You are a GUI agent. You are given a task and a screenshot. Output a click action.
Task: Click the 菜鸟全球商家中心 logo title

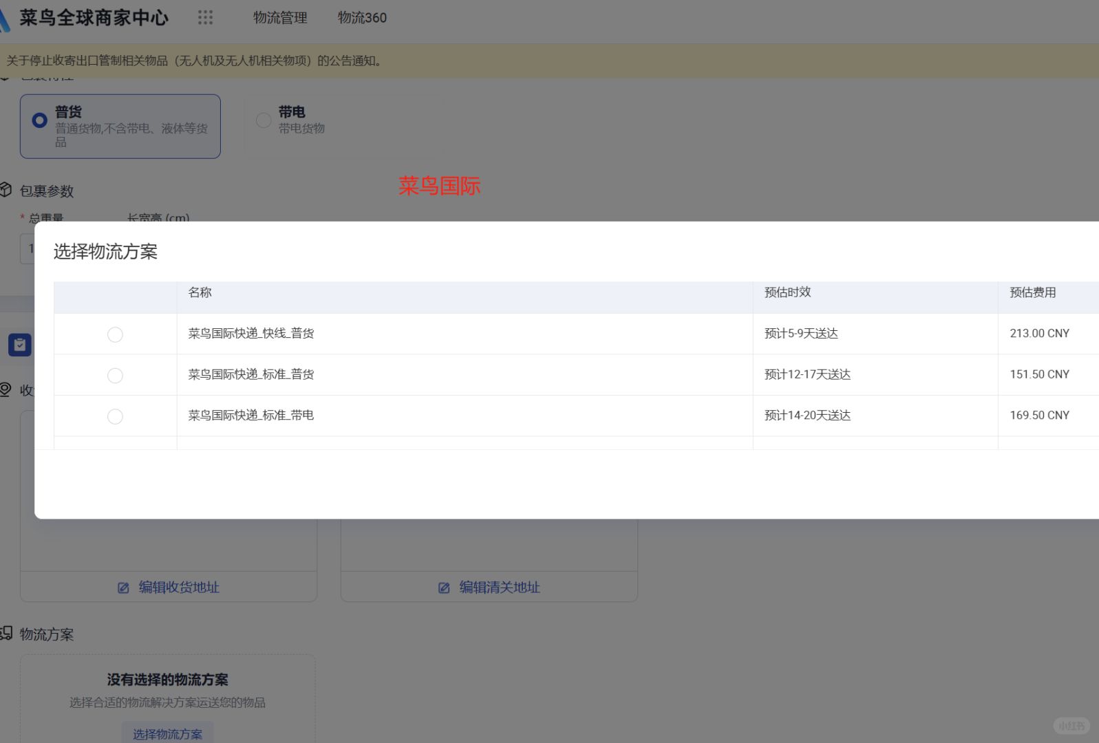pyautogui.click(x=94, y=18)
